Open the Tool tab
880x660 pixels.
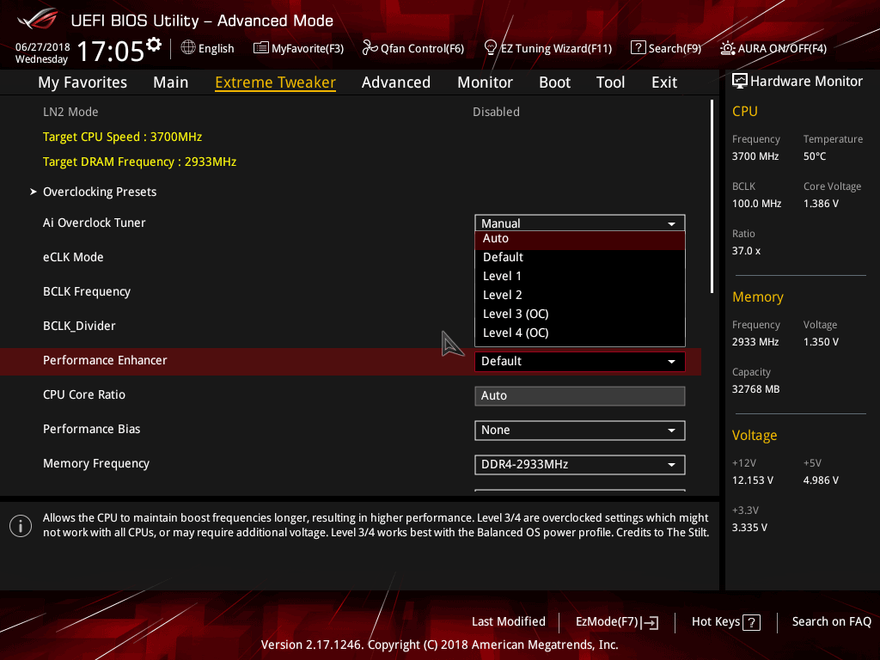[x=611, y=82]
